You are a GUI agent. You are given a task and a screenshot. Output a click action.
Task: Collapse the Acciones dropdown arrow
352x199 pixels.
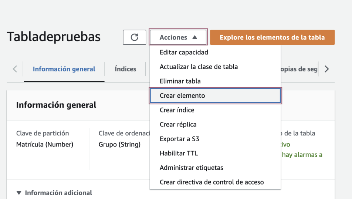tap(194, 37)
